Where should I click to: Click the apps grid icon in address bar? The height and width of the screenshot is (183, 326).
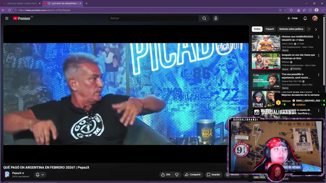pos(280,10)
